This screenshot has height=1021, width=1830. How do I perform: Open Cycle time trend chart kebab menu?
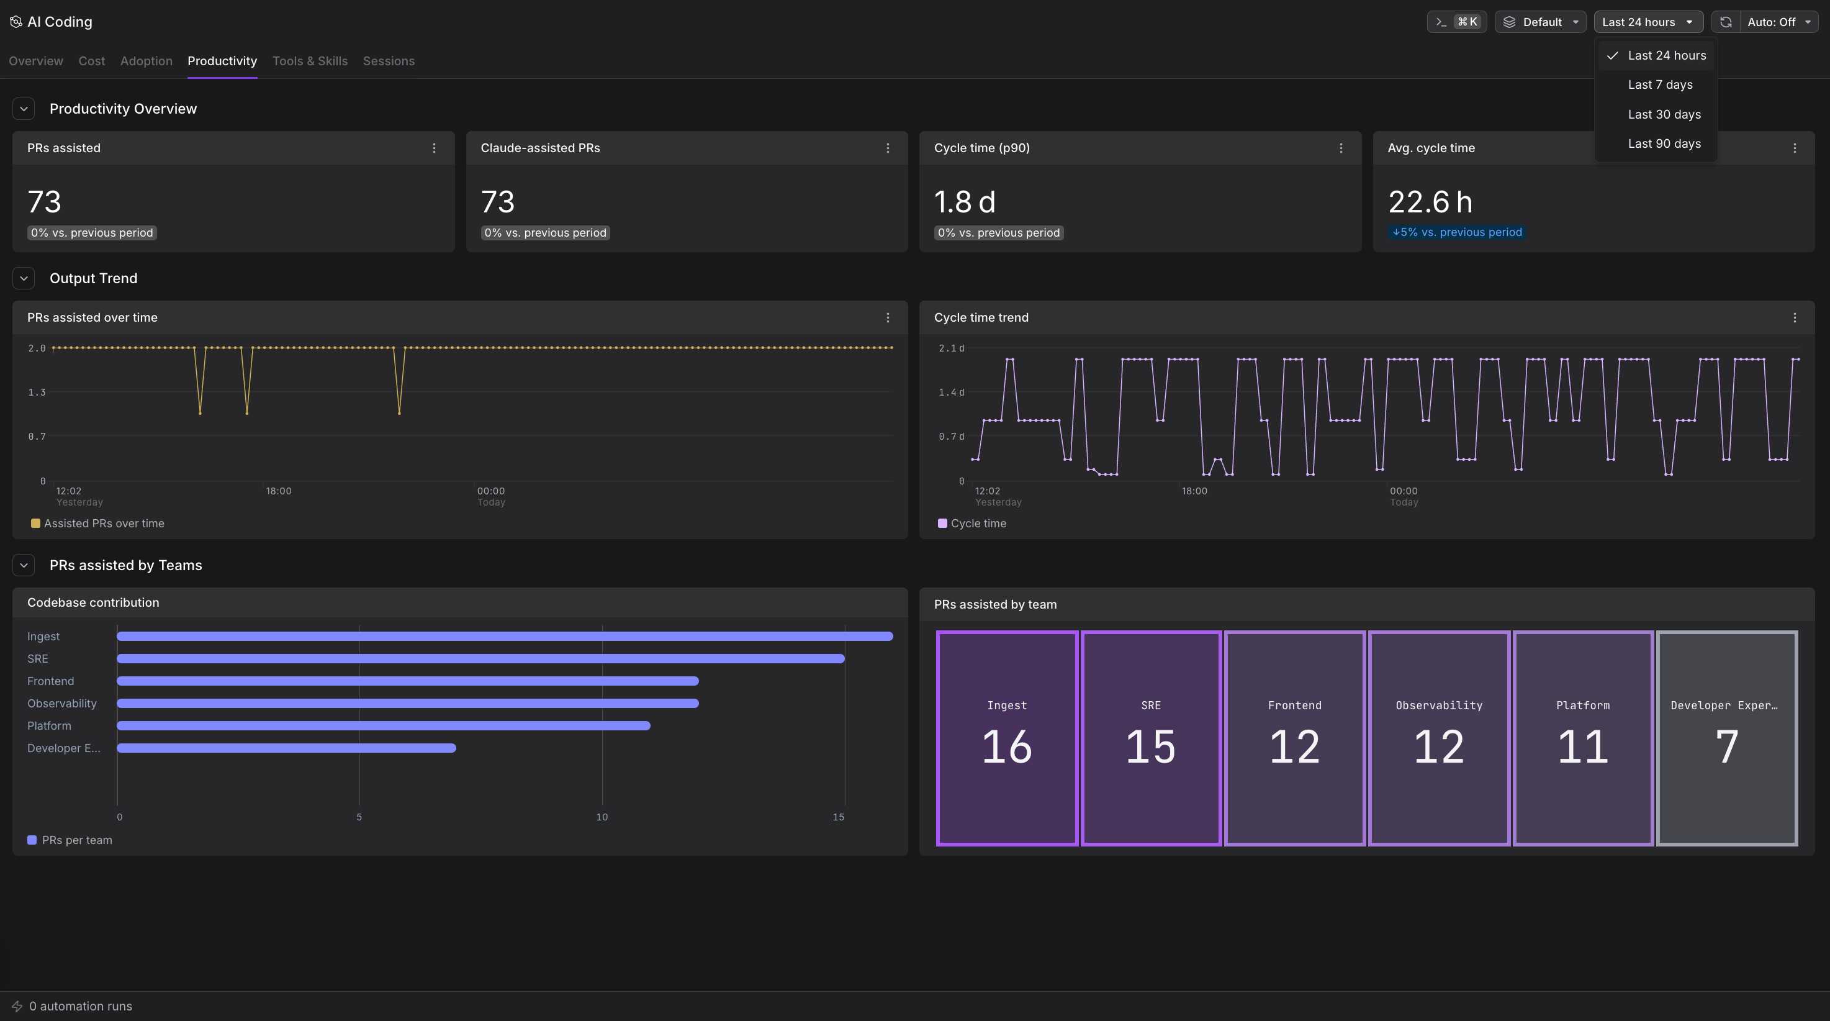coord(1795,317)
